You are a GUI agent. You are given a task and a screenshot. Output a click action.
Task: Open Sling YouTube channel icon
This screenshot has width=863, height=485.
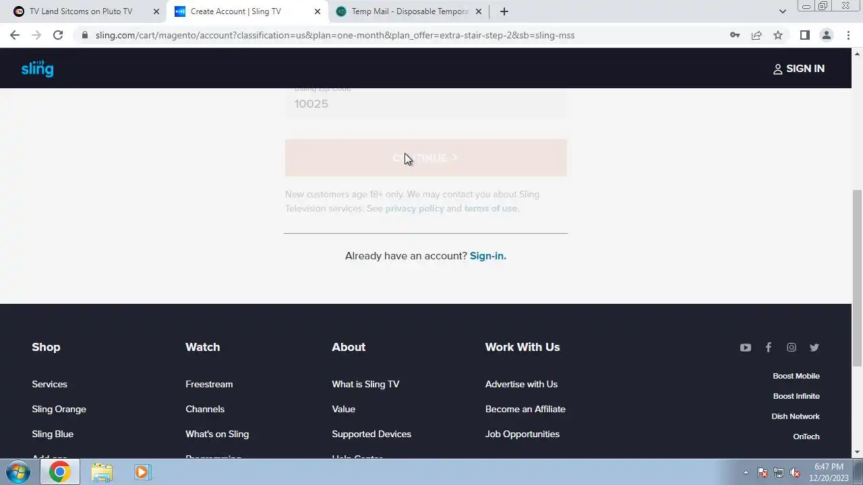[745, 348]
